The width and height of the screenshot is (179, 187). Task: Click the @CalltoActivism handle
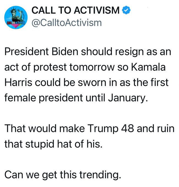click(67, 22)
